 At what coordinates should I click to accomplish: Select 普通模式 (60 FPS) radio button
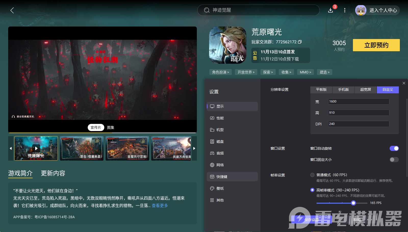312,175
